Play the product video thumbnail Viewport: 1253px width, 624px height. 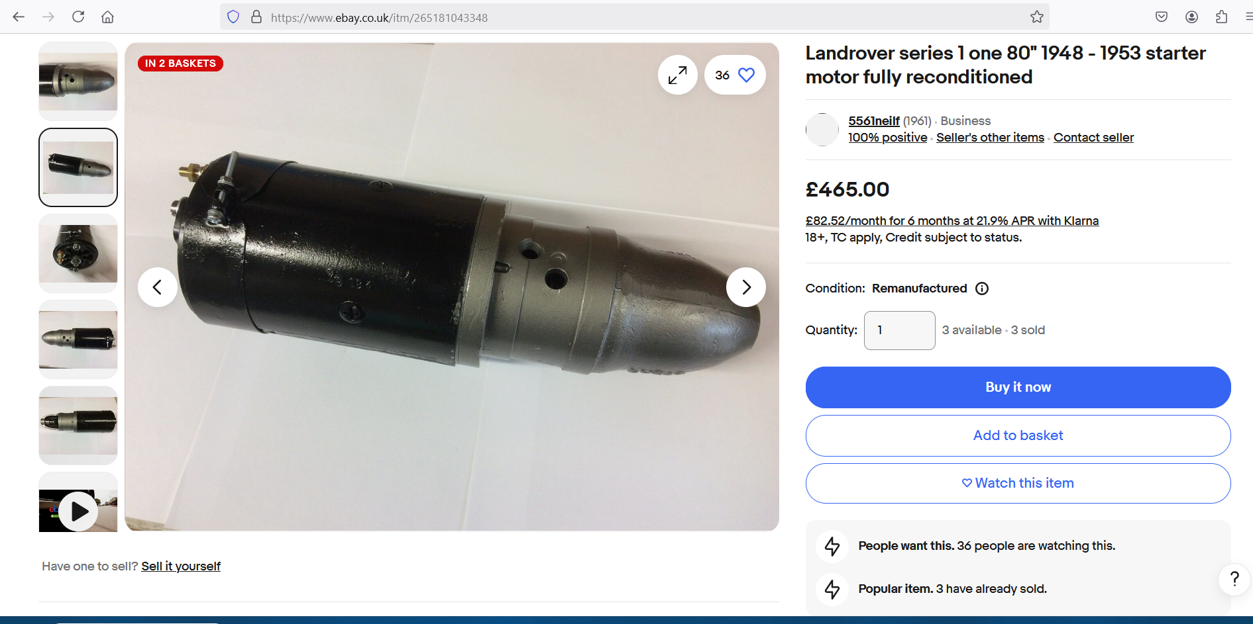point(78,511)
